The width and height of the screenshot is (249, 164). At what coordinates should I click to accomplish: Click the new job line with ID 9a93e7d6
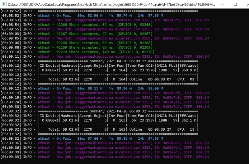[x=123, y=157]
